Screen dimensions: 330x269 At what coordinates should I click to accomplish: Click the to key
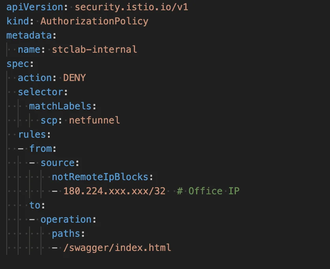pyautogui.click(x=34, y=205)
